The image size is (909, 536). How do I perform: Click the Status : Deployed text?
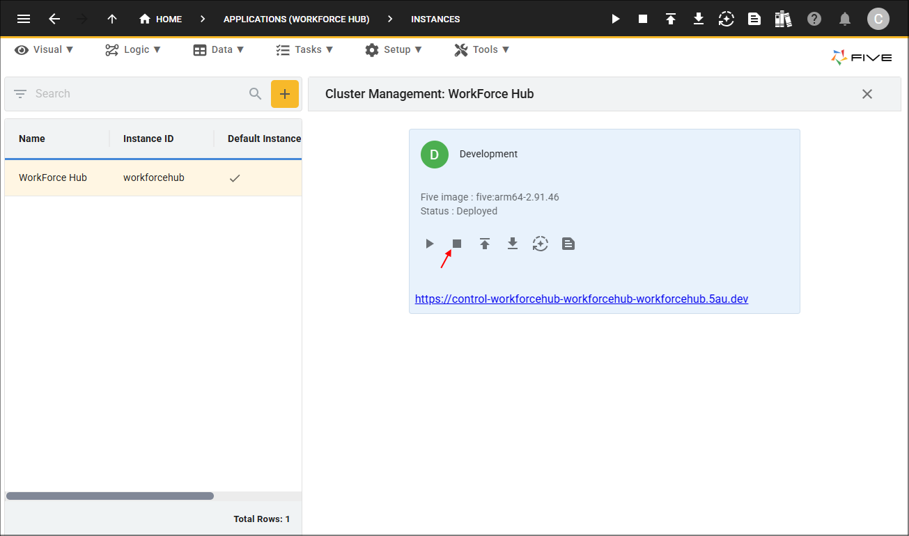(x=459, y=211)
